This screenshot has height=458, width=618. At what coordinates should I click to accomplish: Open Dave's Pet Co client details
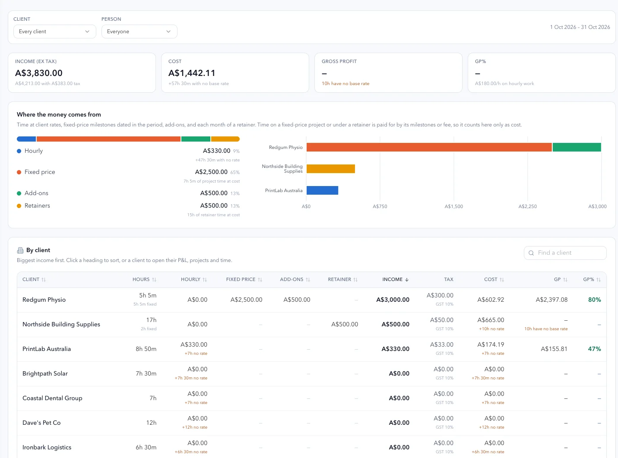tap(311, 423)
